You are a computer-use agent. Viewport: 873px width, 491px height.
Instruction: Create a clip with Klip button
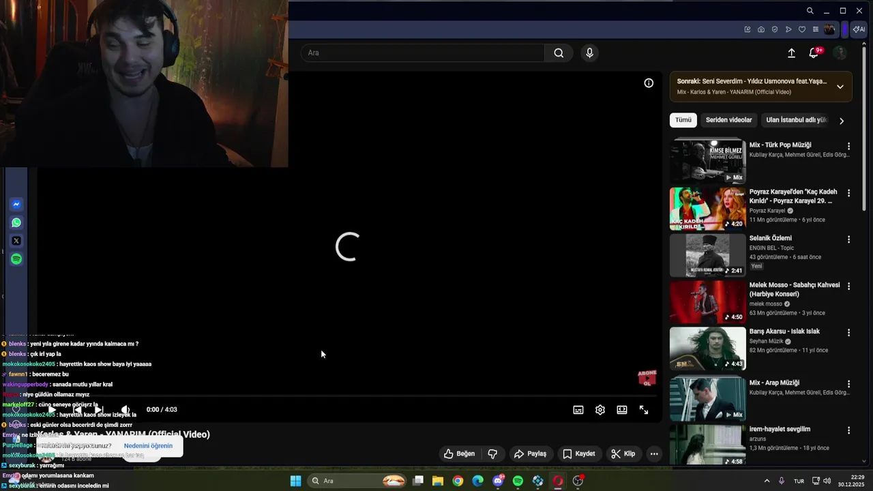pos(623,453)
